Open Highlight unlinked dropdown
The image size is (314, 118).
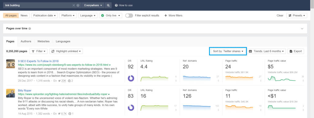66,51
